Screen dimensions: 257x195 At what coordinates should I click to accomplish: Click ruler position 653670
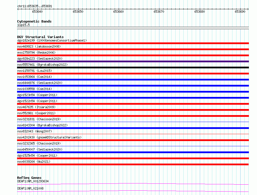159,12
